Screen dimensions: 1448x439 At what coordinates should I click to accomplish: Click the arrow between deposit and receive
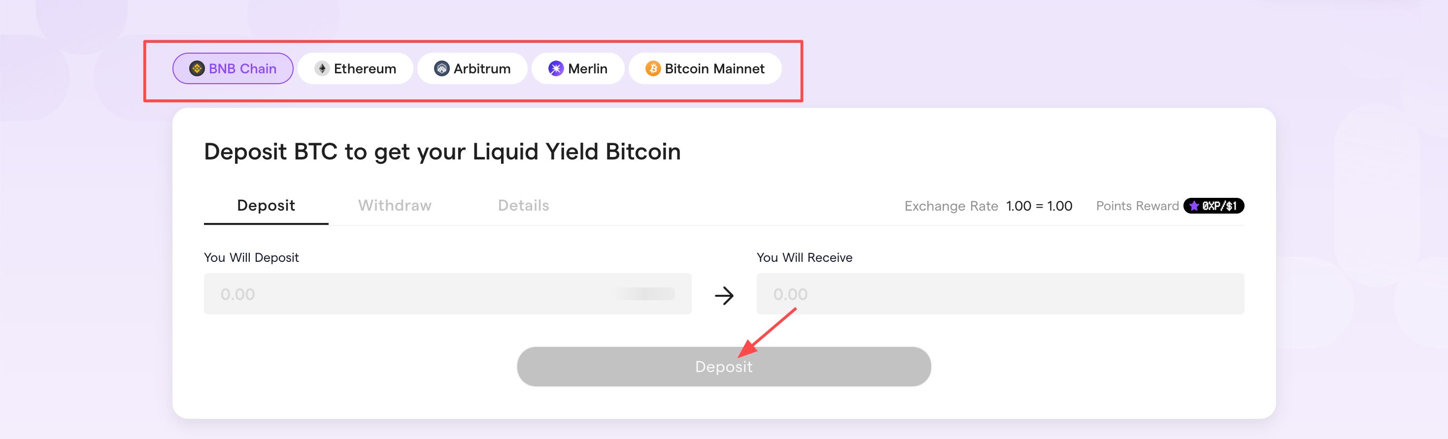[724, 295]
